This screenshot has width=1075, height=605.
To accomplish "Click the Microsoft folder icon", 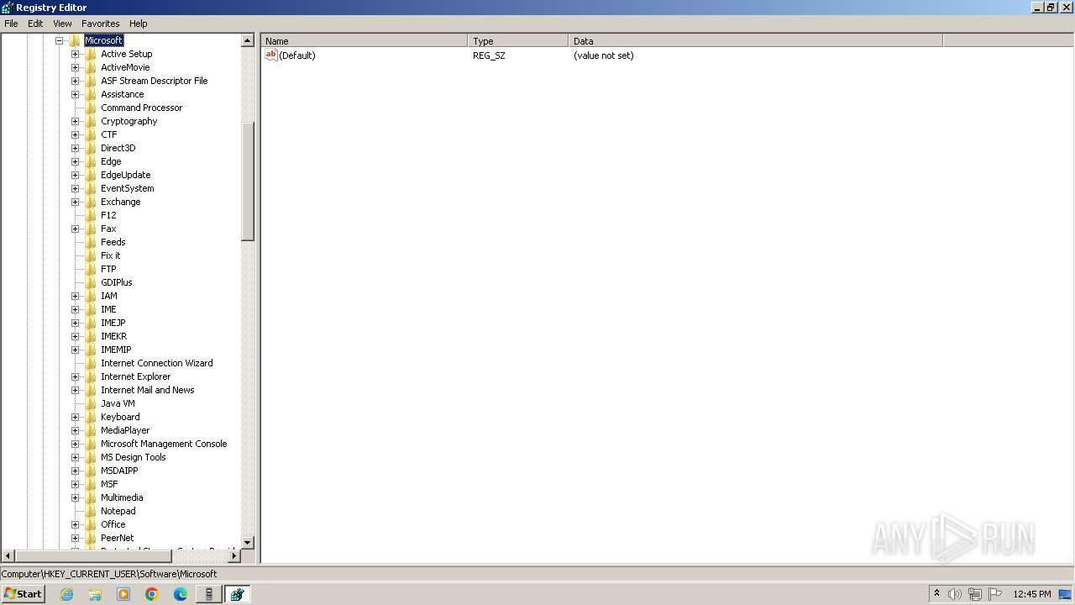I will point(75,40).
